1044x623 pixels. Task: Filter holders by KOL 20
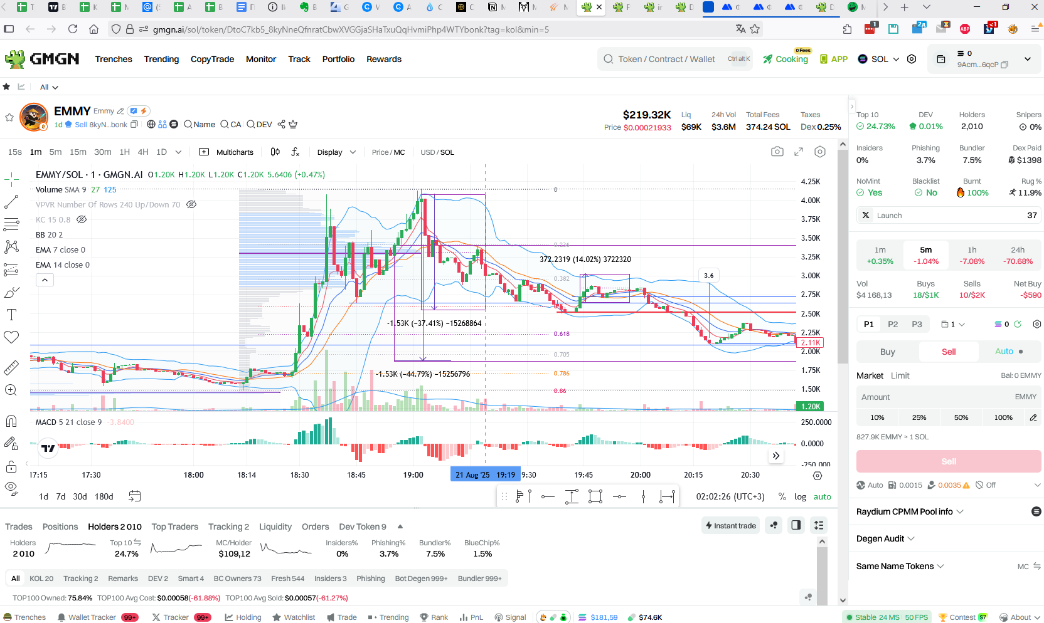(41, 578)
